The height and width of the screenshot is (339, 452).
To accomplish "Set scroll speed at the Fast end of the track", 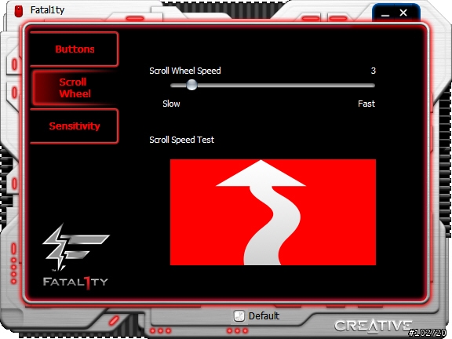I will tap(374, 86).
